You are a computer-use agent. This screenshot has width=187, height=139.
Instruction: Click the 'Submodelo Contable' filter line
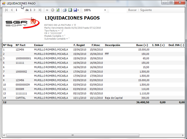pyautogui.click(x=57, y=39)
